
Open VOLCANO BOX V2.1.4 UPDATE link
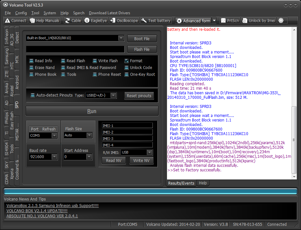[x=37, y=211]
